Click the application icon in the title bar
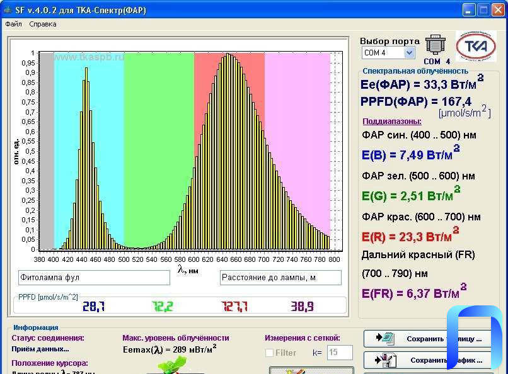508x374 pixels. pyautogui.click(x=7, y=10)
